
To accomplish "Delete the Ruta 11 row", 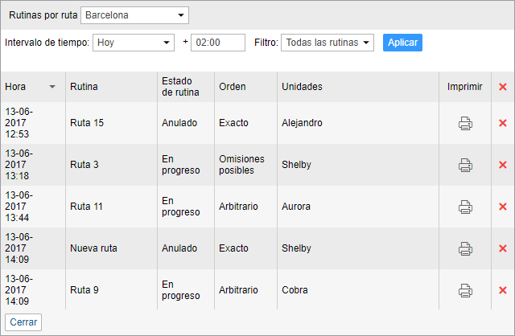I will tap(503, 207).
